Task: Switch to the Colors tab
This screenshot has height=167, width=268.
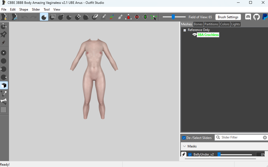Action: click(x=225, y=24)
